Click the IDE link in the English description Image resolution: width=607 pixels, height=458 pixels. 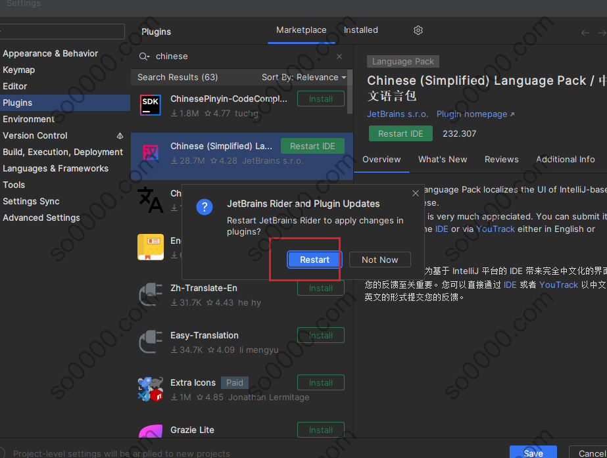point(442,229)
